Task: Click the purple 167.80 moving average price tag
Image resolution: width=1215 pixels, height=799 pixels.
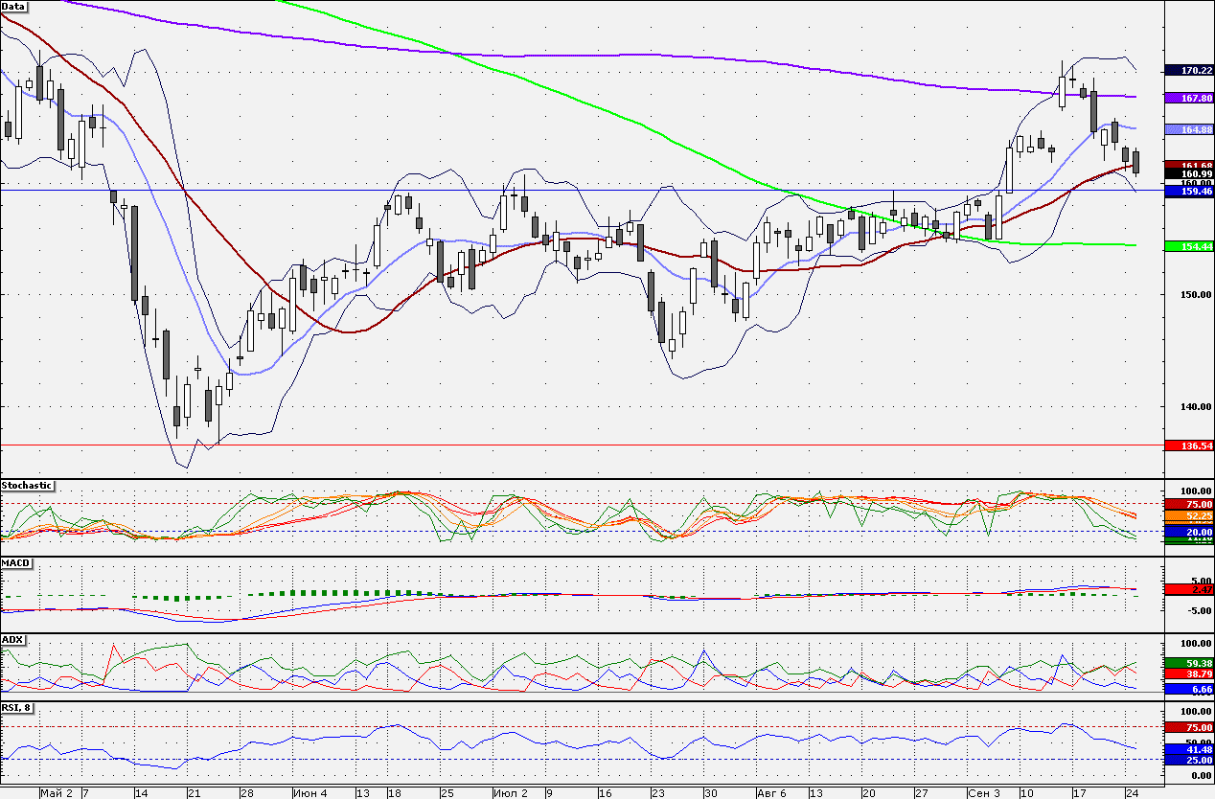Action: pyautogui.click(x=1188, y=98)
